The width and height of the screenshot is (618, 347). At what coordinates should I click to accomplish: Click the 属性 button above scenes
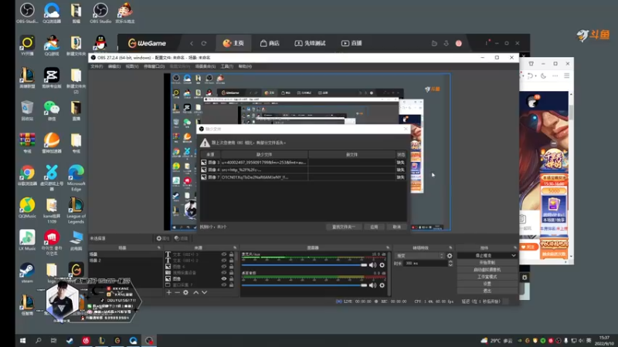163,238
